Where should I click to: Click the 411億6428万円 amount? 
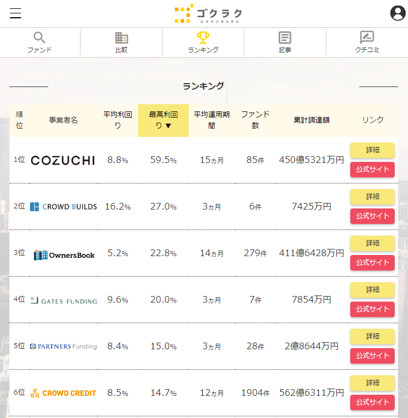click(x=311, y=253)
